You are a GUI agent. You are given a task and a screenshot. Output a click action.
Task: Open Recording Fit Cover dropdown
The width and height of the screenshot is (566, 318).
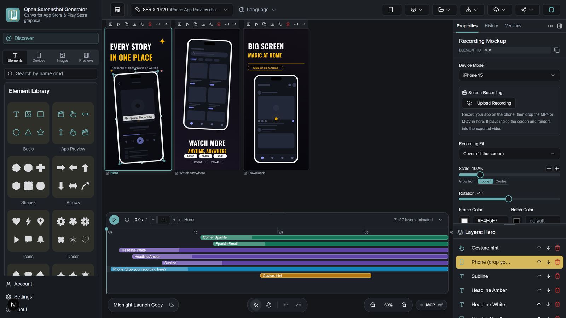(x=509, y=154)
